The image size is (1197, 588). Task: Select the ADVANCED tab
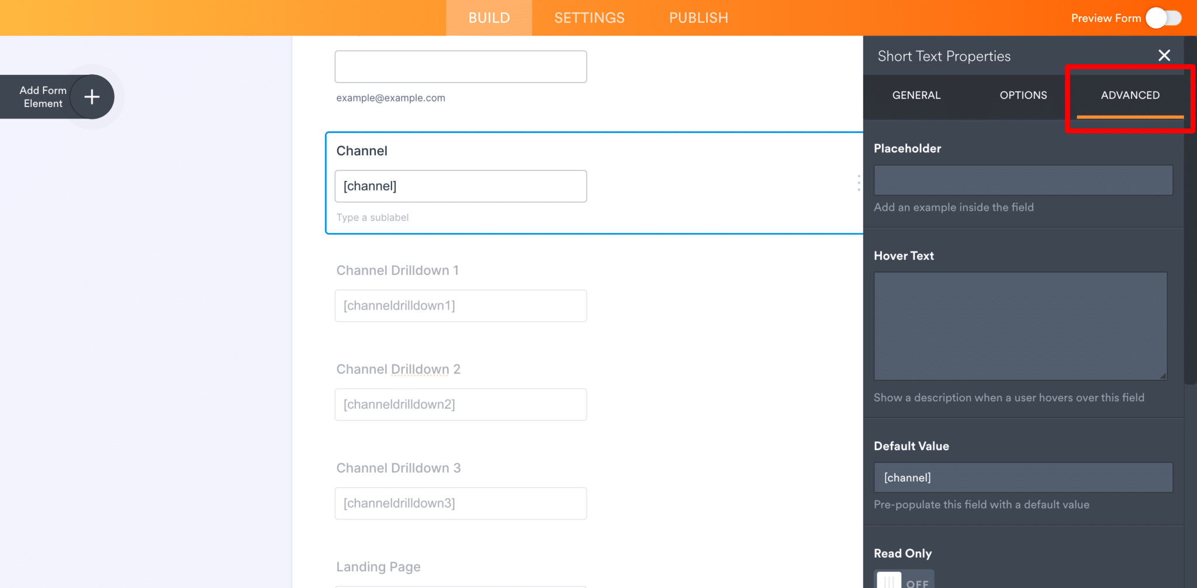coord(1129,95)
